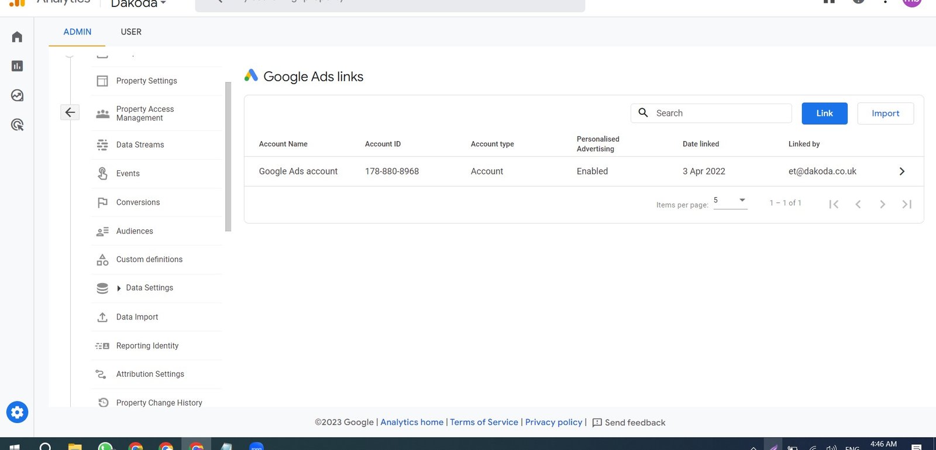Open the Items per page dropdown

pos(730,201)
